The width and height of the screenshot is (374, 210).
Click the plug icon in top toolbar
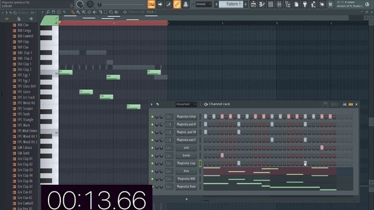tap(305, 4)
